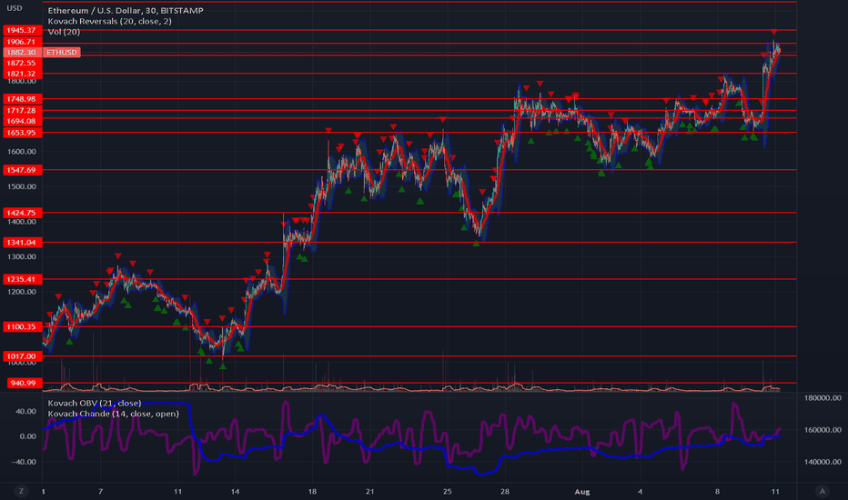Viewport: 848px width, 500px height.
Task: Select the 1235.41 price level label
Action: [22, 279]
